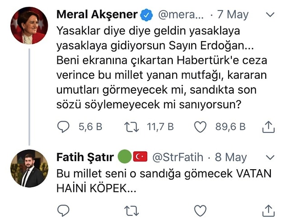
Task: Click the verified badge next to Meral Akşener
Action: click(x=146, y=15)
